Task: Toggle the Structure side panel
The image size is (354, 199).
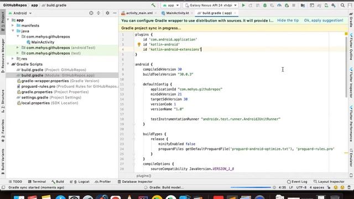Action: (3, 101)
